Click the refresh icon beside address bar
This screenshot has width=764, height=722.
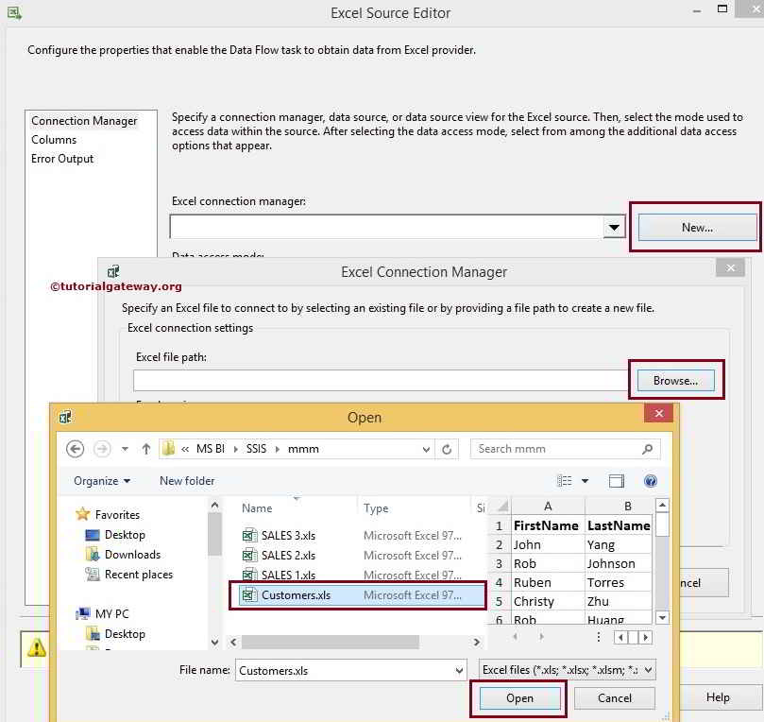(447, 449)
